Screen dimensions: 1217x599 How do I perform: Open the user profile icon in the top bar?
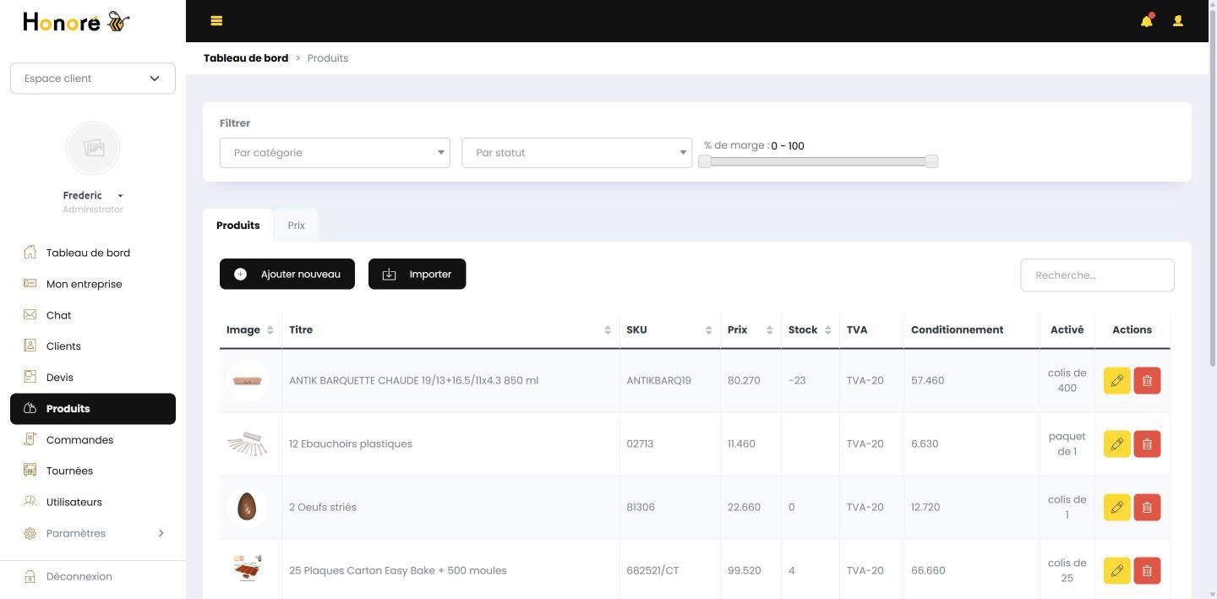coord(1177,21)
